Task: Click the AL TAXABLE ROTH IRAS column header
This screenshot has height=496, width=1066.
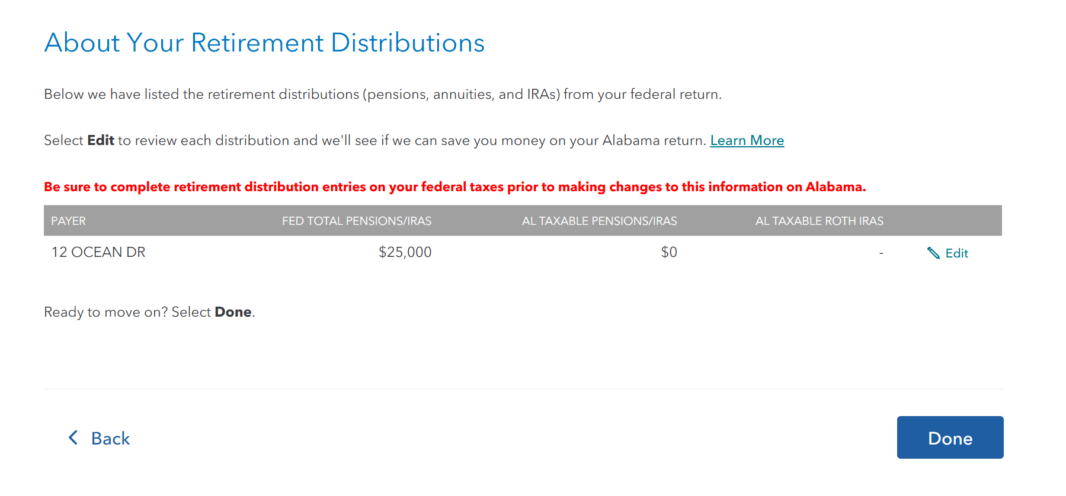Action: click(x=819, y=221)
